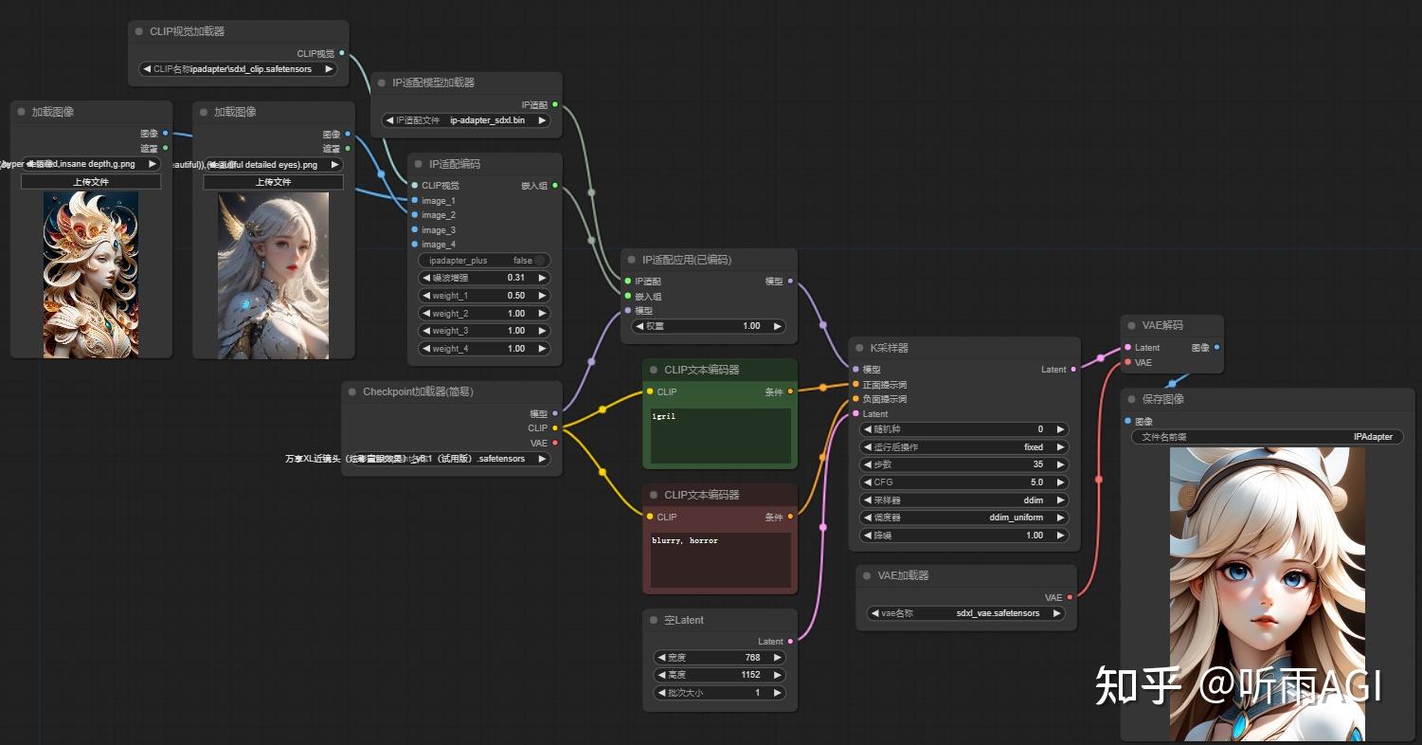This screenshot has width=1422, height=745.
Task: Increase the weight_1 value with its right arrow
Action: click(542, 296)
